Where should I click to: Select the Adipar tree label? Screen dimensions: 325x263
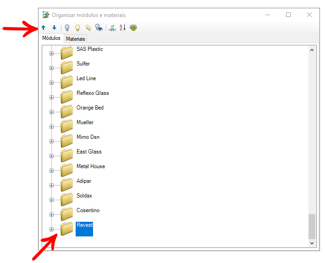click(x=84, y=181)
